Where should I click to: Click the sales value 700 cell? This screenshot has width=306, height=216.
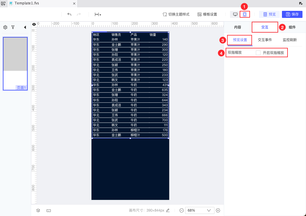[165, 120]
